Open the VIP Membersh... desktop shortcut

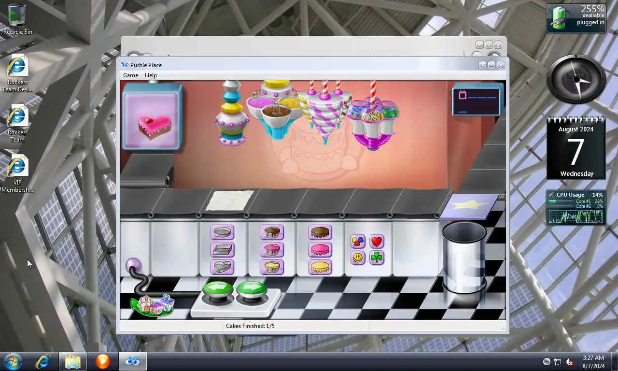point(18,174)
